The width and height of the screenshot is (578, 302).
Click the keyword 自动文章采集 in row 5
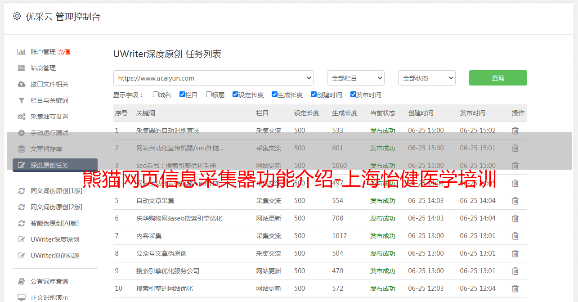click(155, 201)
